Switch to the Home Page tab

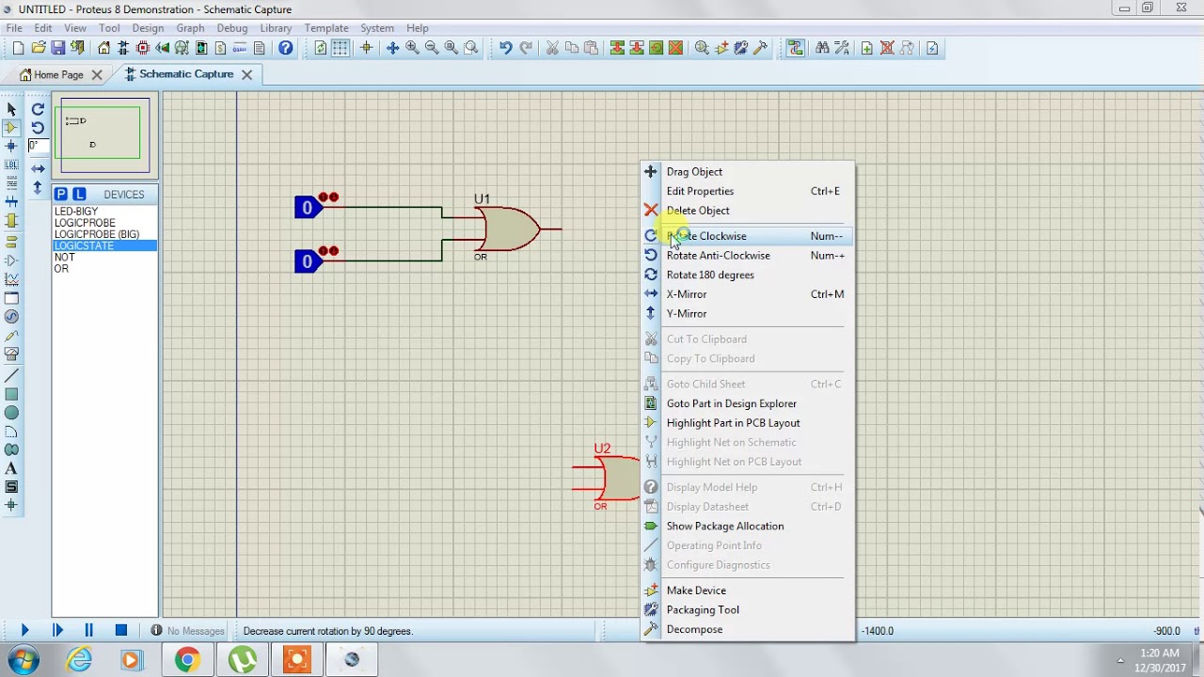(58, 74)
